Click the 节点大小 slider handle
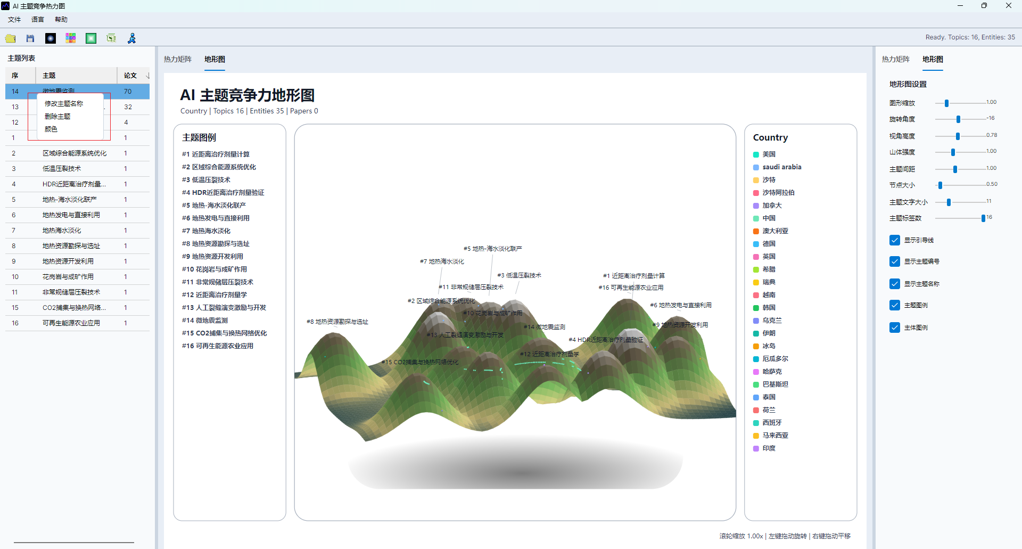Image resolution: width=1022 pixels, height=549 pixels. (x=940, y=185)
